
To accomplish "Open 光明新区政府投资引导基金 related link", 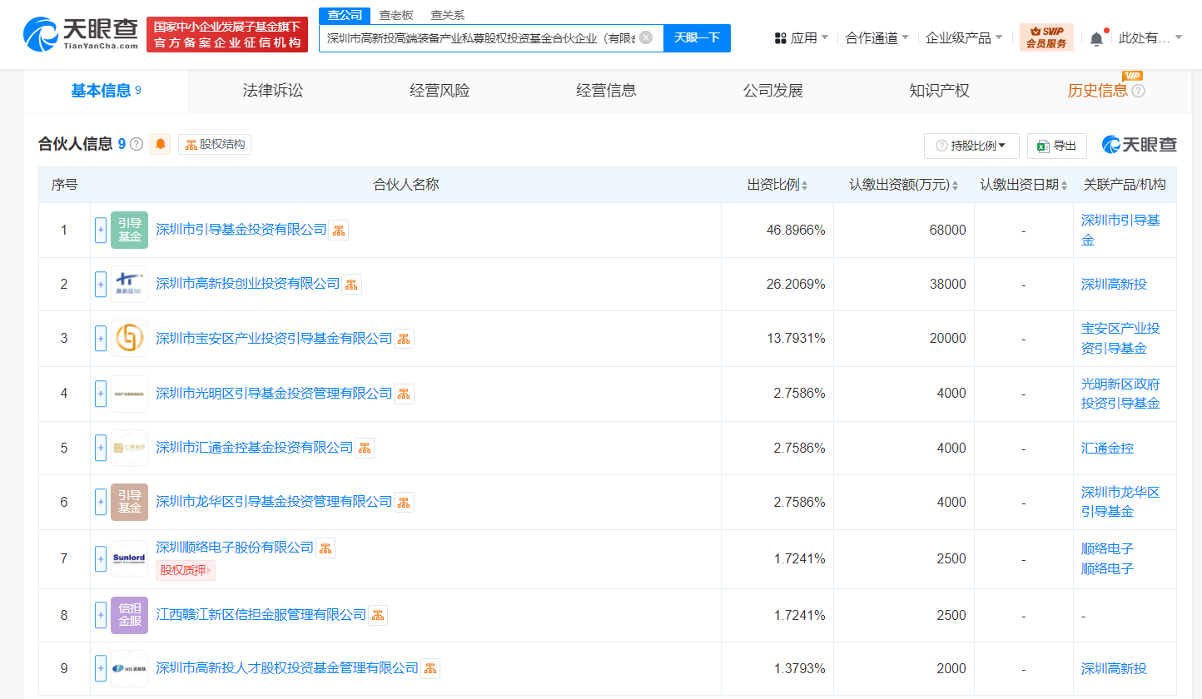I will (1120, 394).
